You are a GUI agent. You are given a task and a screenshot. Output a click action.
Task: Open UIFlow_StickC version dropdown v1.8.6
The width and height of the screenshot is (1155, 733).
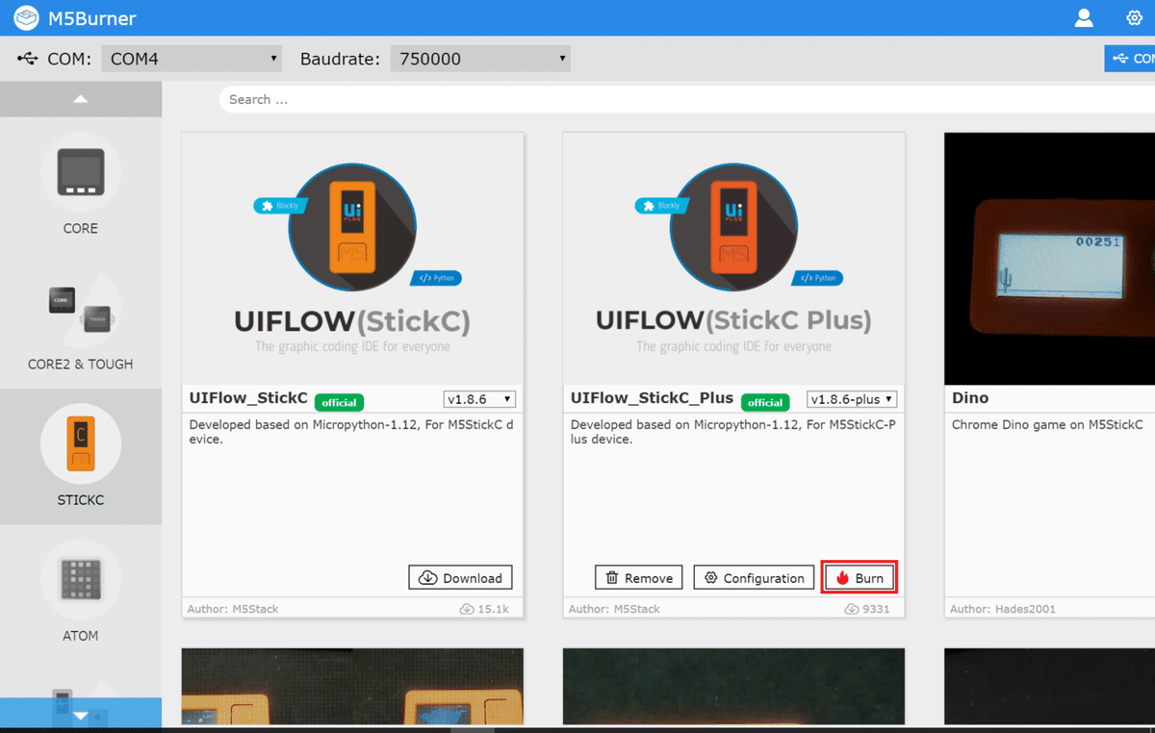point(479,399)
